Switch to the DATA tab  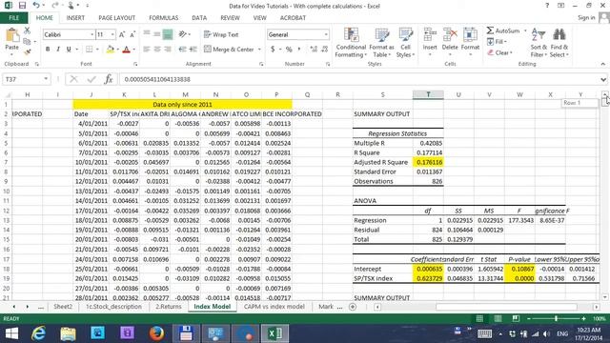click(199, 18)
